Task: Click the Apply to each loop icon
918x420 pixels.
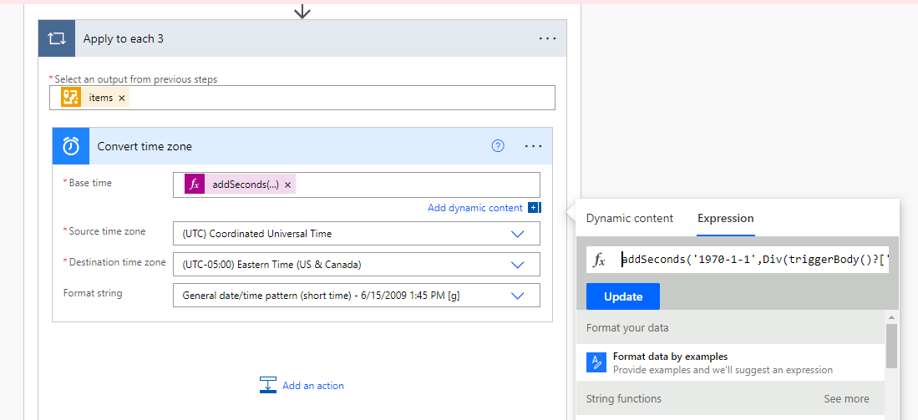Action: click(57, 38)
